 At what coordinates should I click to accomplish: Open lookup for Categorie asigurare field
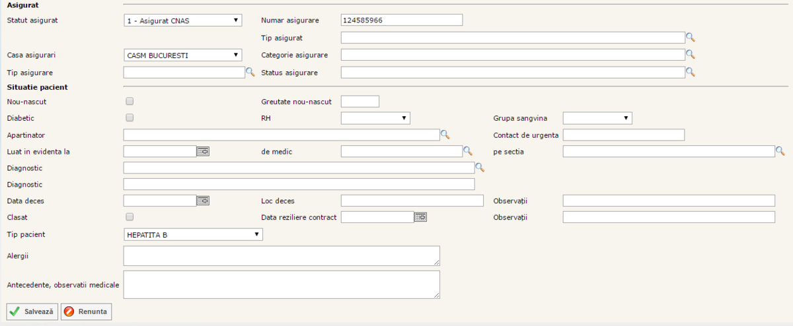coord(691,55)
